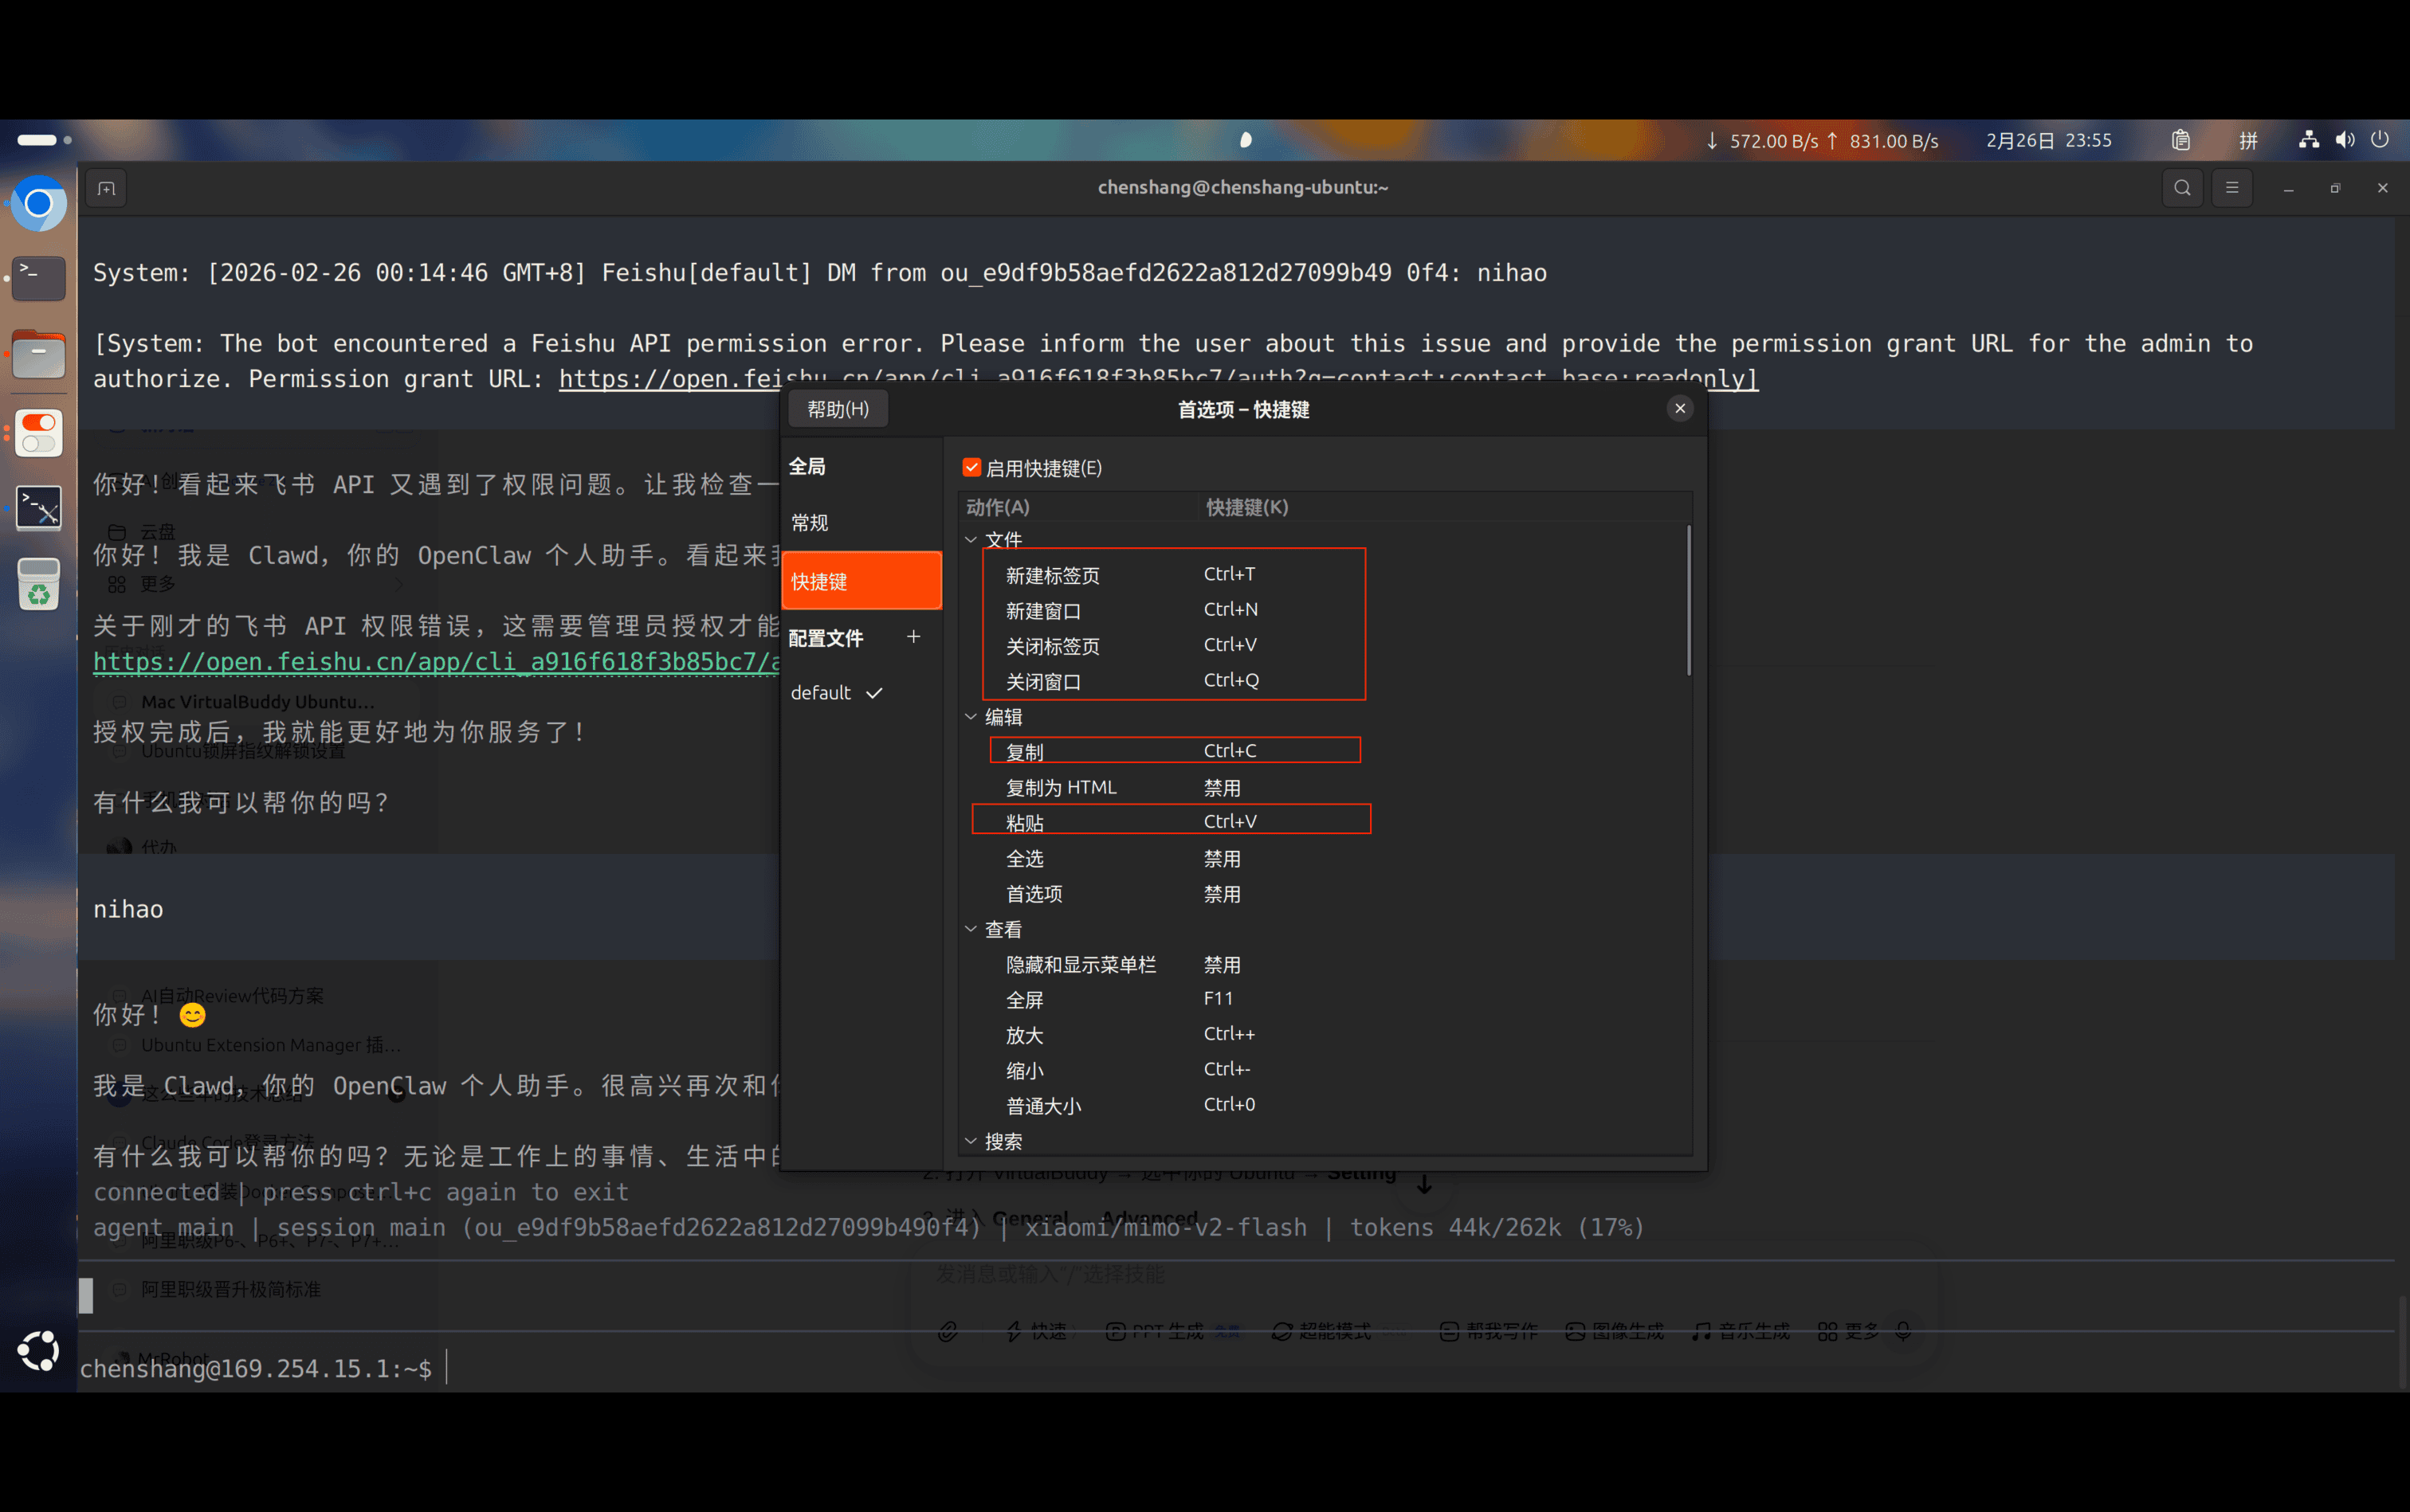2410x1512 pixels.
Task: Collapse the 查看 shortcuts section
Action: (971, 929)
